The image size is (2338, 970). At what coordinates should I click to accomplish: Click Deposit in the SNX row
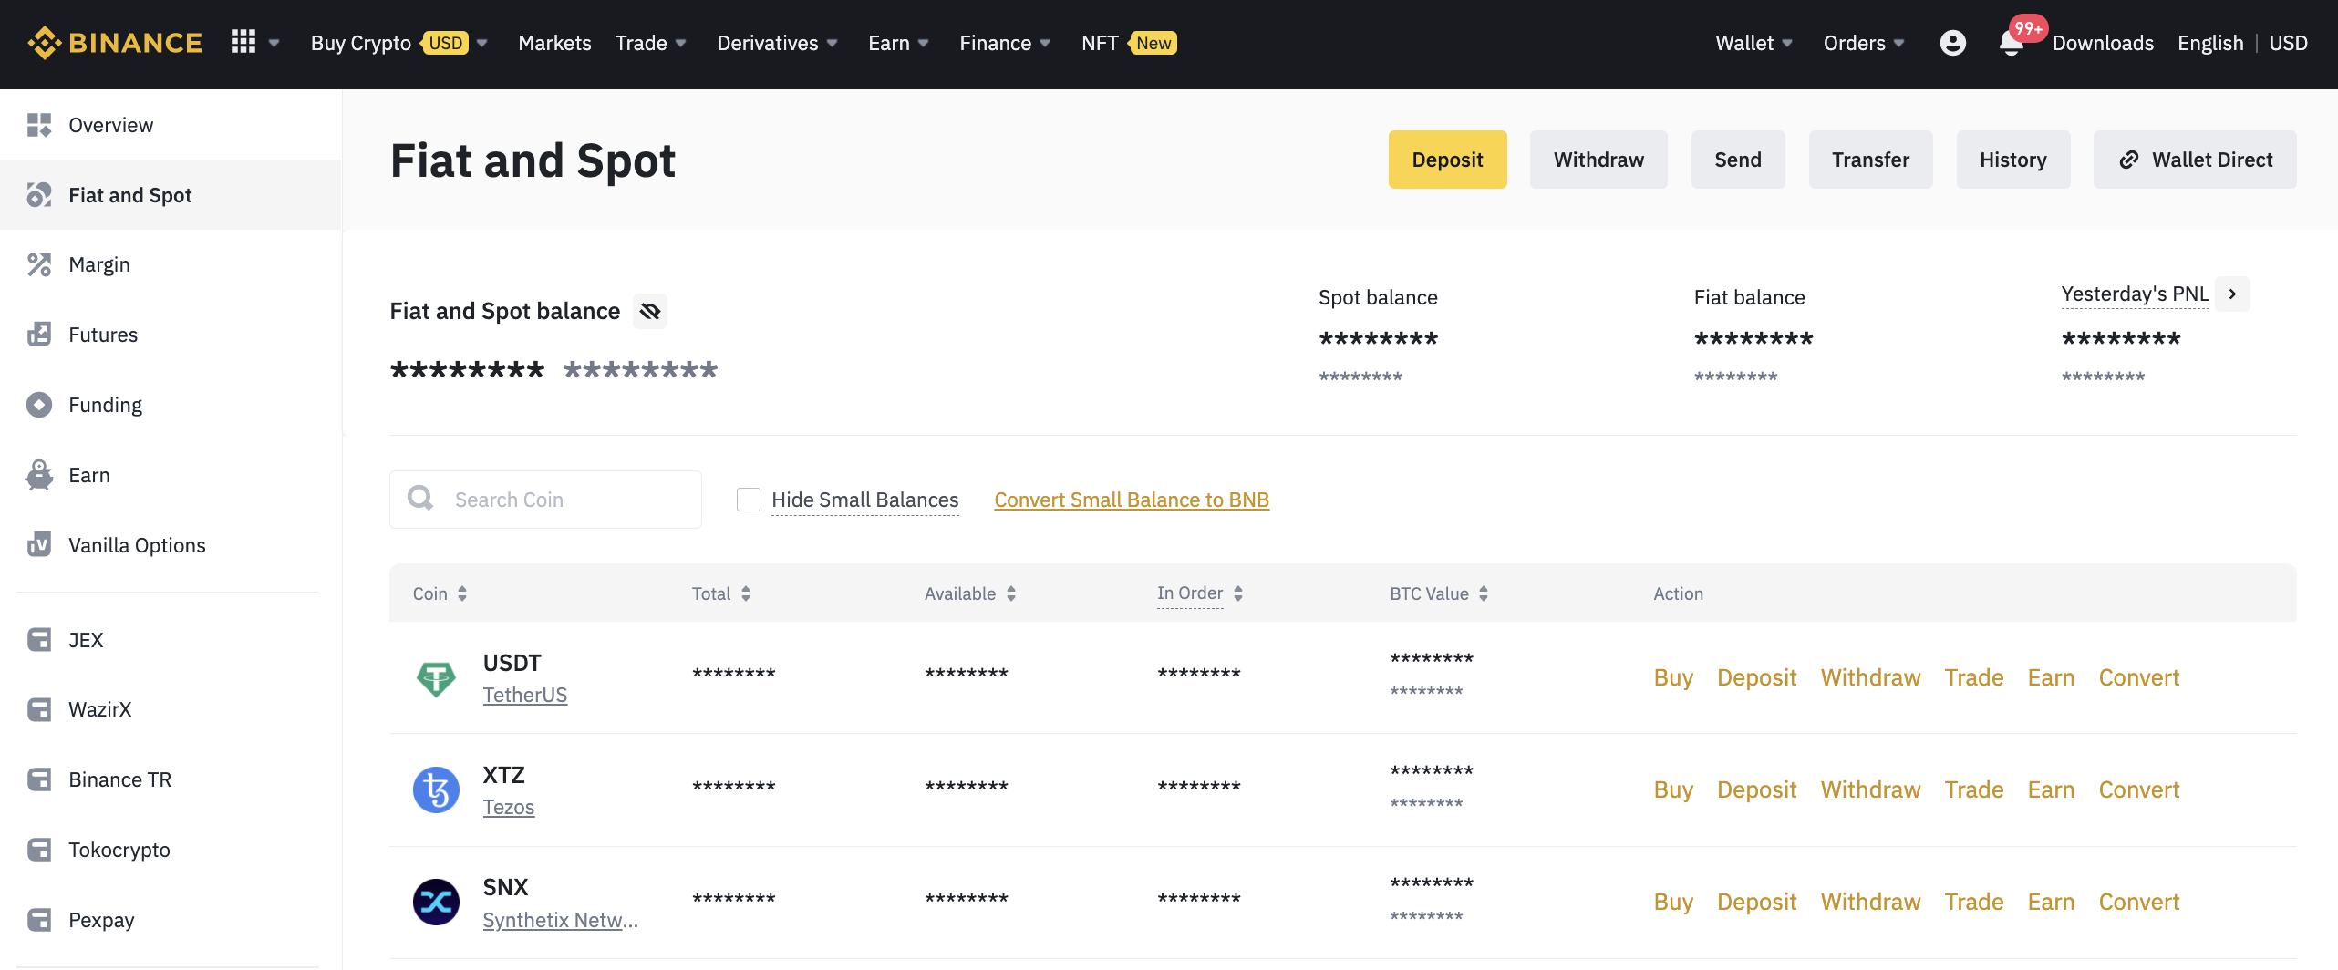pyautogui.click(x=1756, y=902)
